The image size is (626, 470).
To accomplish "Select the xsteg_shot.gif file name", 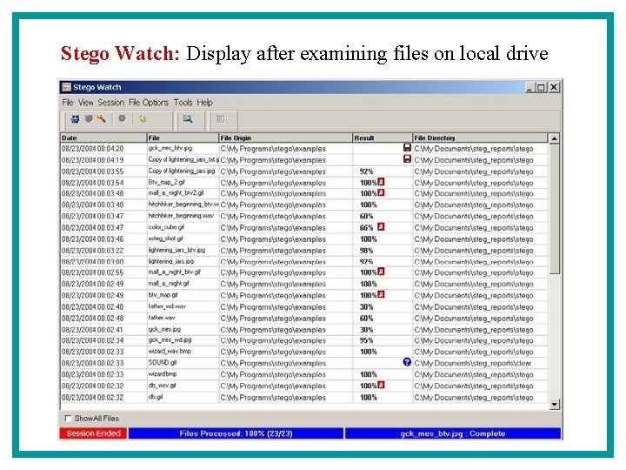I will pos(166,238).
